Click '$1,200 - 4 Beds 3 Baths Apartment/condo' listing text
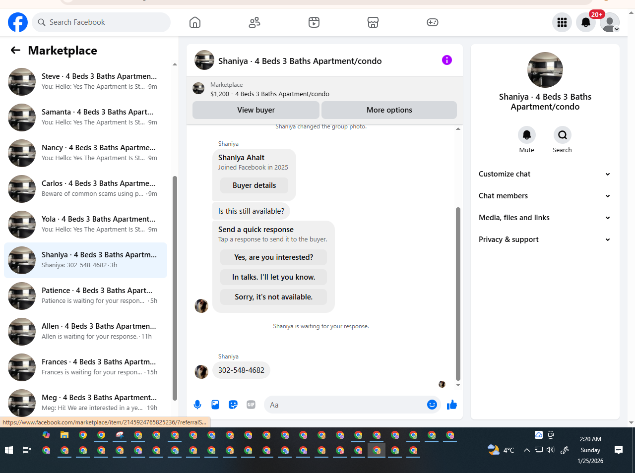Screen dimensions: 635x473 click(x=270, y=94)
